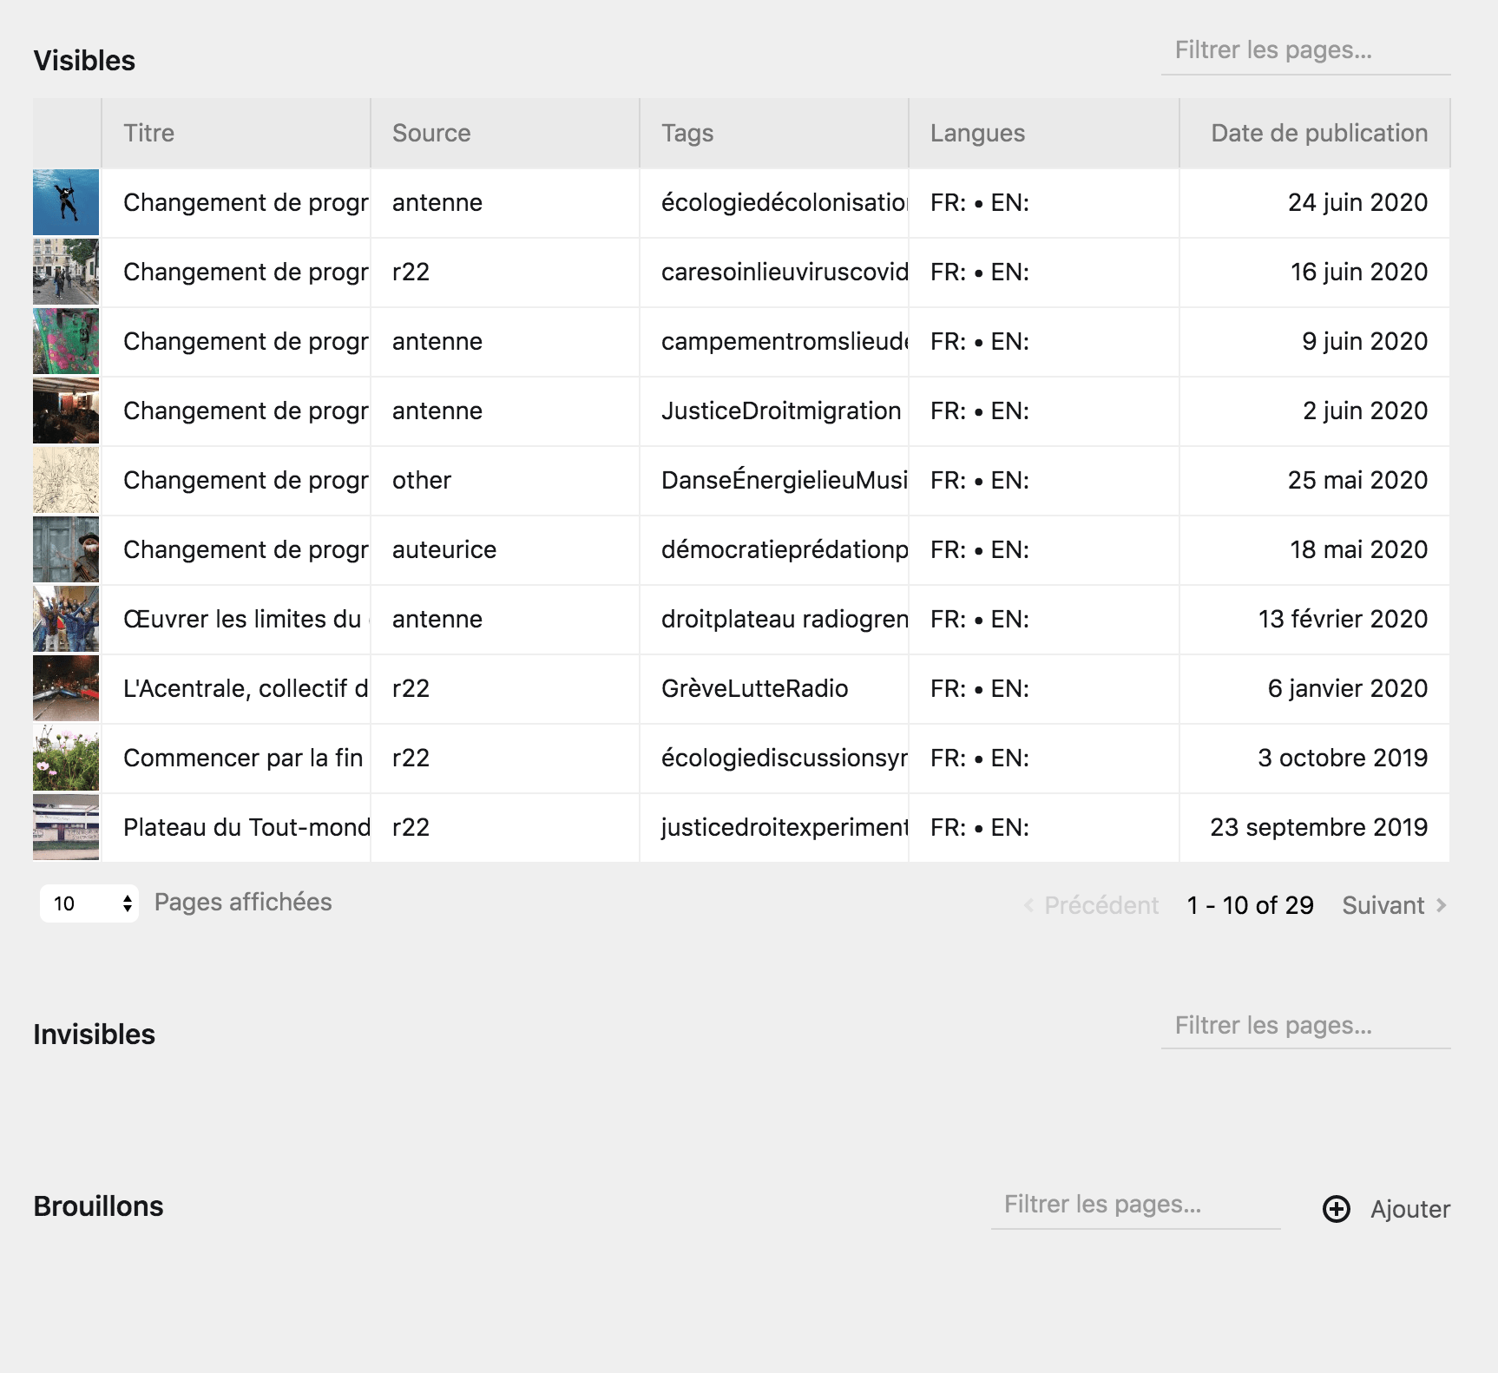Image resolution: width=1498 pixels, height=1373 pixels.
Task: Sort the table by Date de publication
Action: (x=1318, y=133)
